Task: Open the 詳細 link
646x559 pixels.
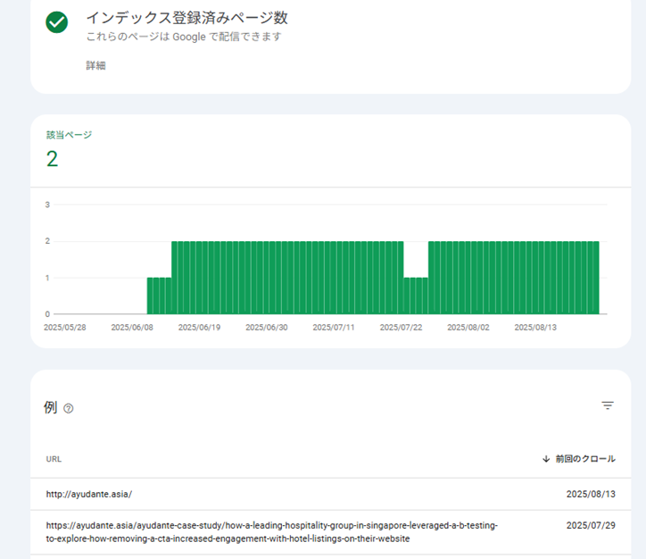Action: pyautogui.click(x=96, y=65)
